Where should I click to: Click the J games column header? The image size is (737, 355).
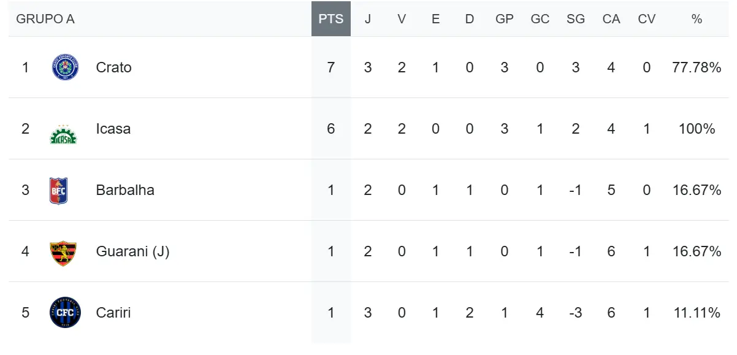(368, 19)
